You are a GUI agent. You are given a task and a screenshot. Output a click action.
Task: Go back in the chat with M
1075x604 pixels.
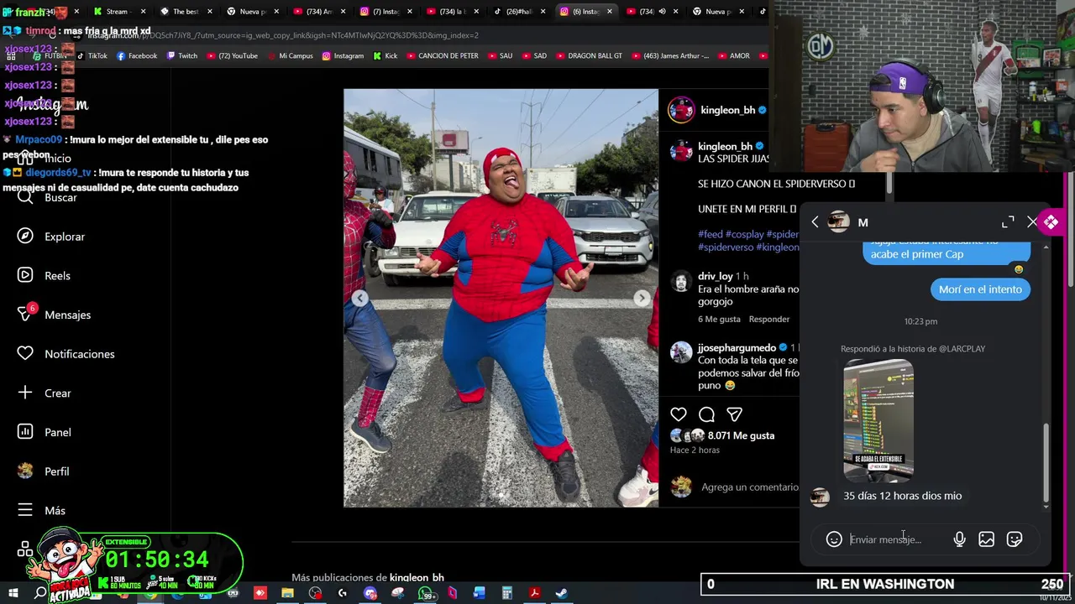click(815, 222)
